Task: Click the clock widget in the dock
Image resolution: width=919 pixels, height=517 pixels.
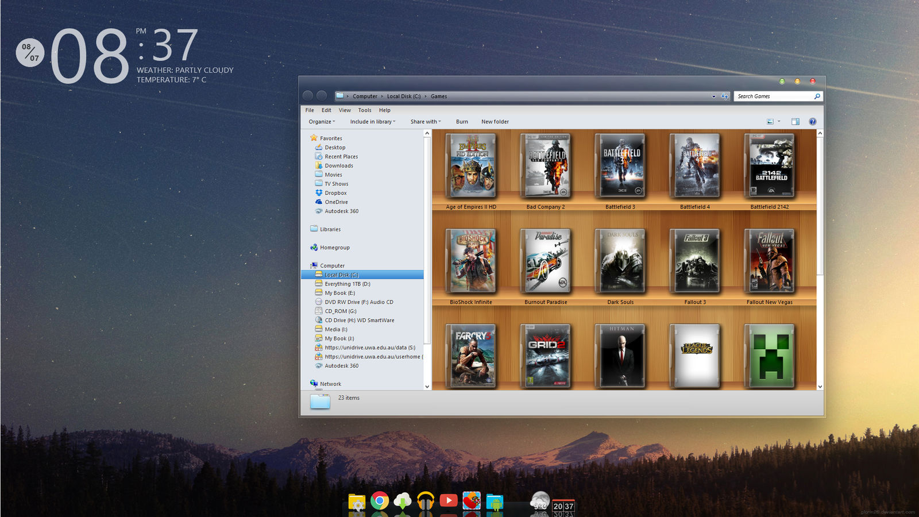Action: [x=563, y=506]
